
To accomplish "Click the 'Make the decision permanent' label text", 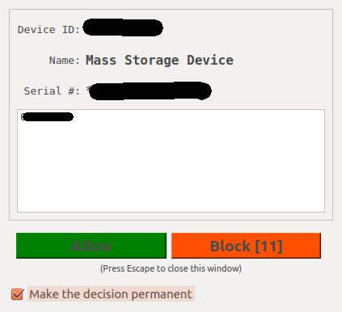I will (x=111, y=294).
